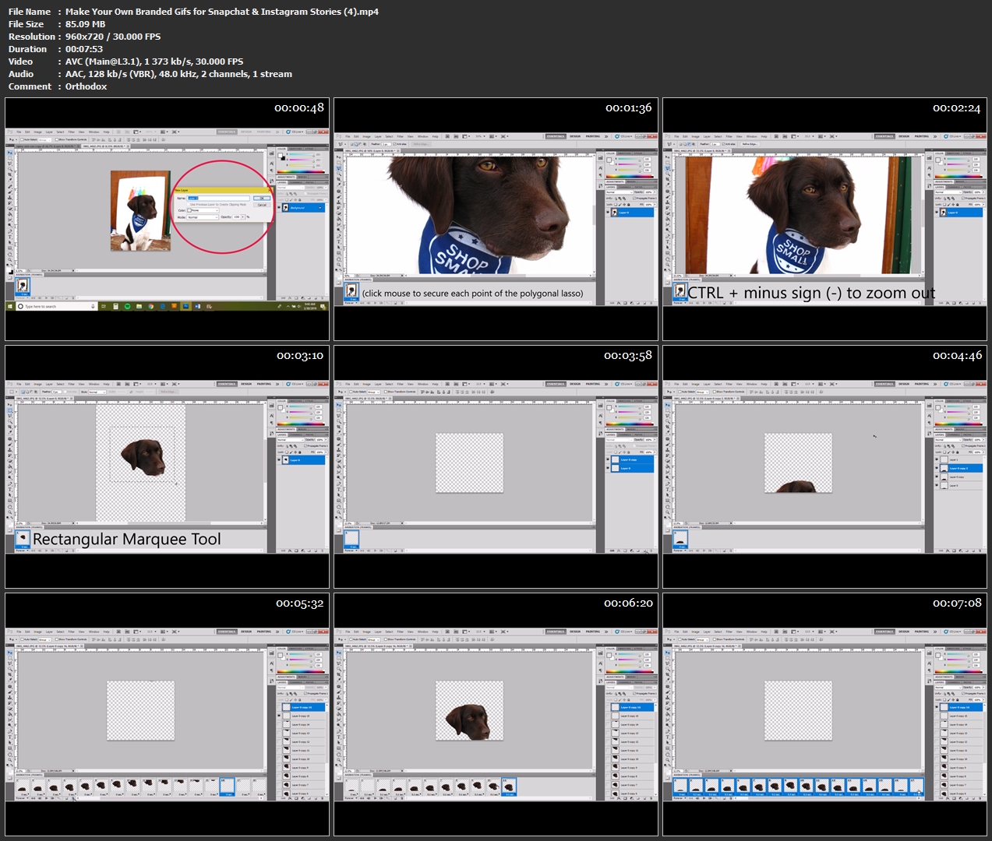The image size is (992, 841).
Task: Click Refine Edge button in 00:01:36 frame
Action: 421,144
